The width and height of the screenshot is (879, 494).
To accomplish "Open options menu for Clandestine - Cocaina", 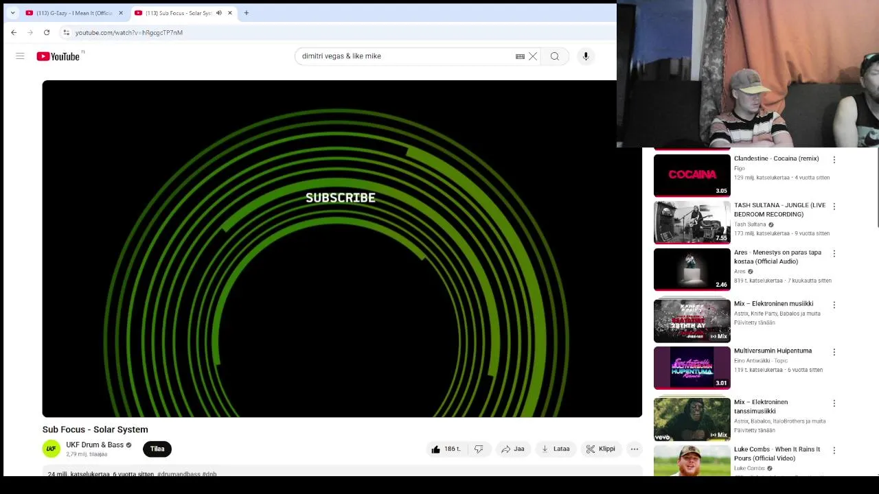I will tap(834, 160).
